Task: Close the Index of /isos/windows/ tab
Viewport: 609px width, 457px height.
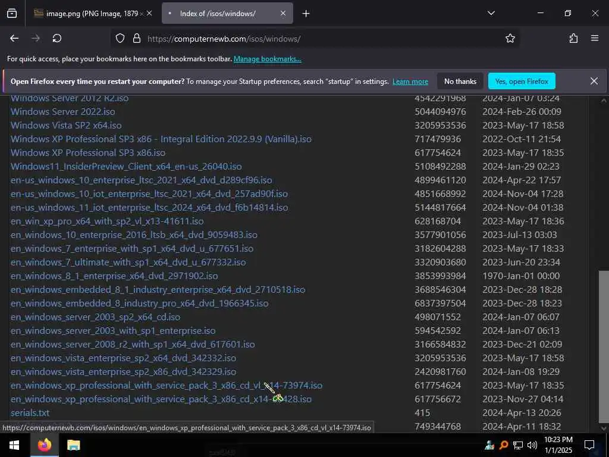Action: [283, 13]
